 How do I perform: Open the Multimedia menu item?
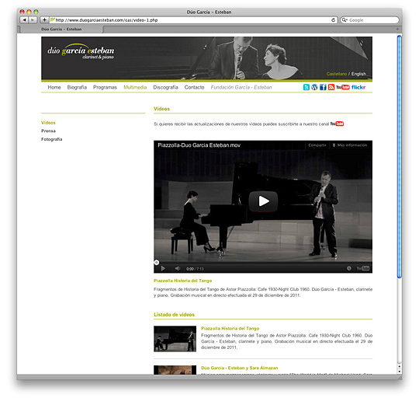coord(135,87)
